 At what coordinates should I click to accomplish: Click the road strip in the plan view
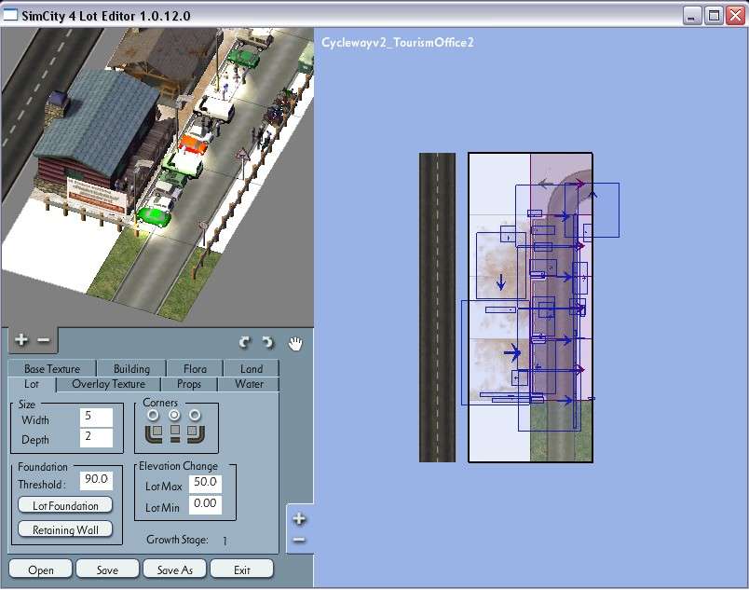437,308
